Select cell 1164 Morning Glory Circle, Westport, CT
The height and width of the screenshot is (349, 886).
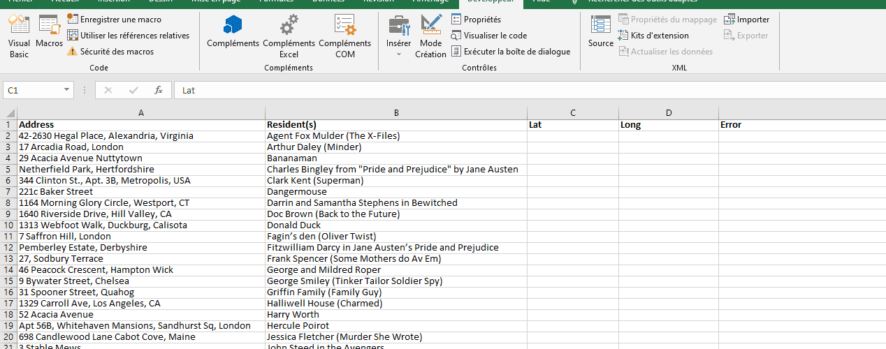tap(141, 203)
